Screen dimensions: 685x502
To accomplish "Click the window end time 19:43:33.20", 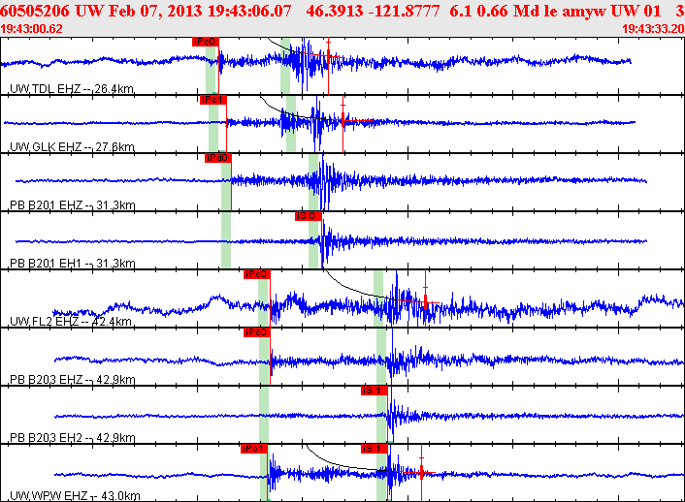I will [653, 29].
